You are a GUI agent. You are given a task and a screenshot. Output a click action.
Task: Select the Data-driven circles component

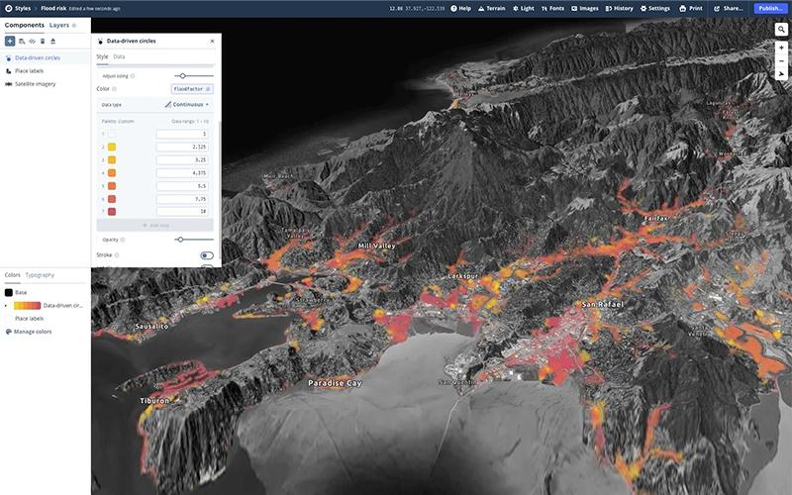pyautogui.click(x=45, y=58)
